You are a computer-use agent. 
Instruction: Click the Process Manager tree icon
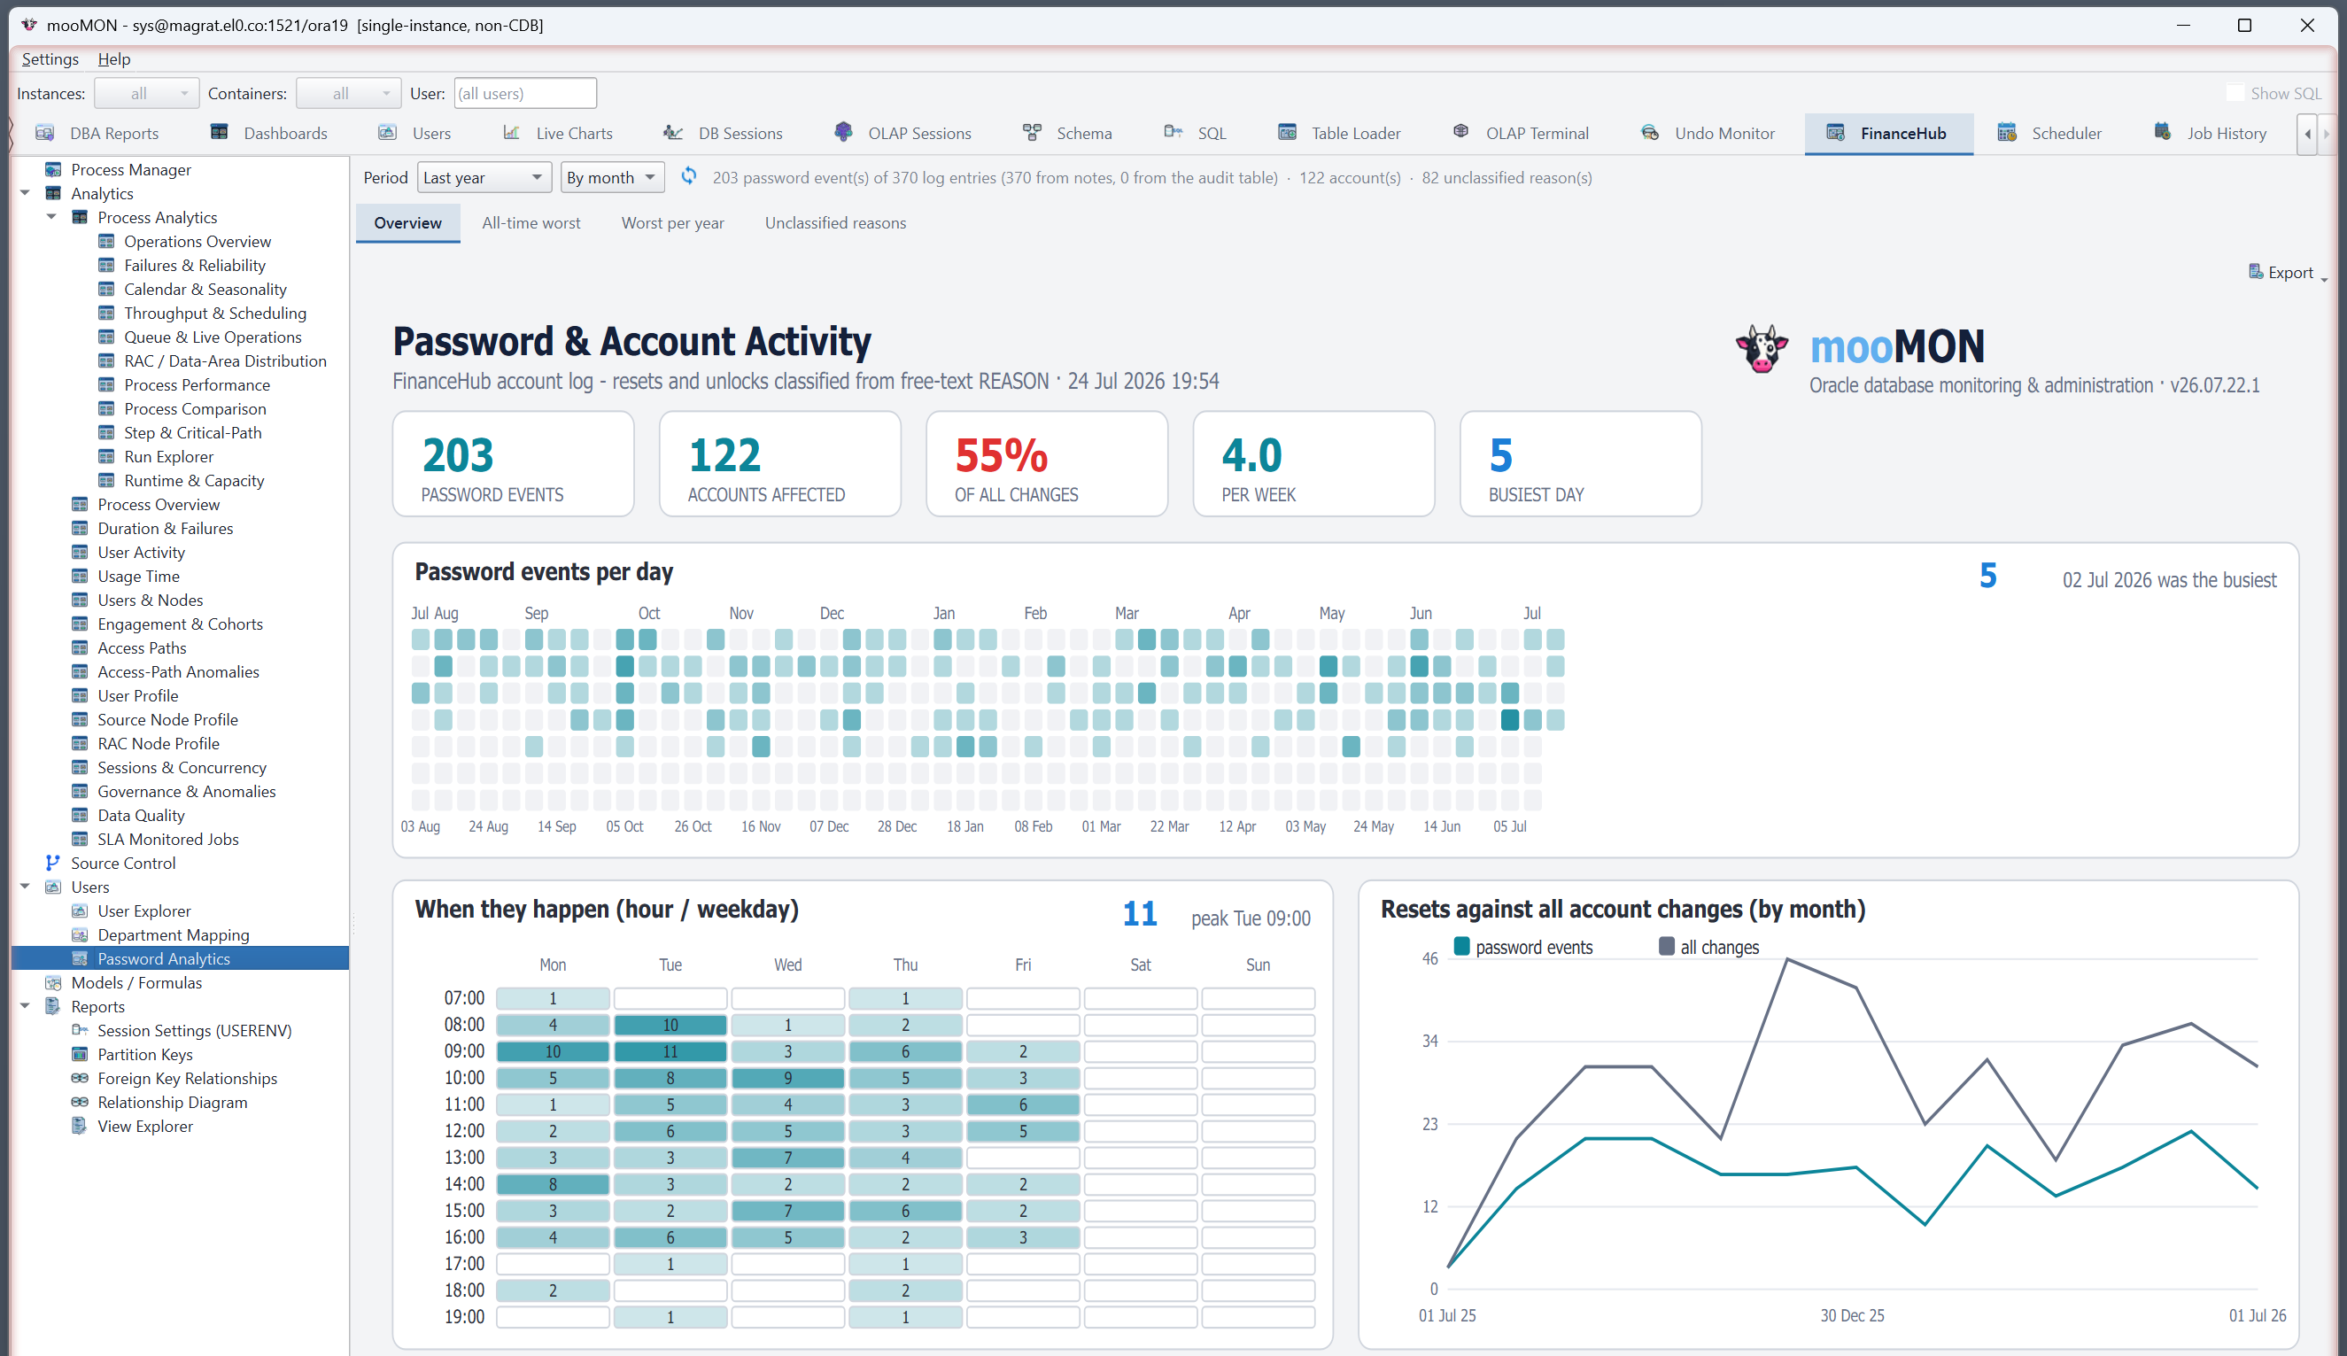[53, 169]
